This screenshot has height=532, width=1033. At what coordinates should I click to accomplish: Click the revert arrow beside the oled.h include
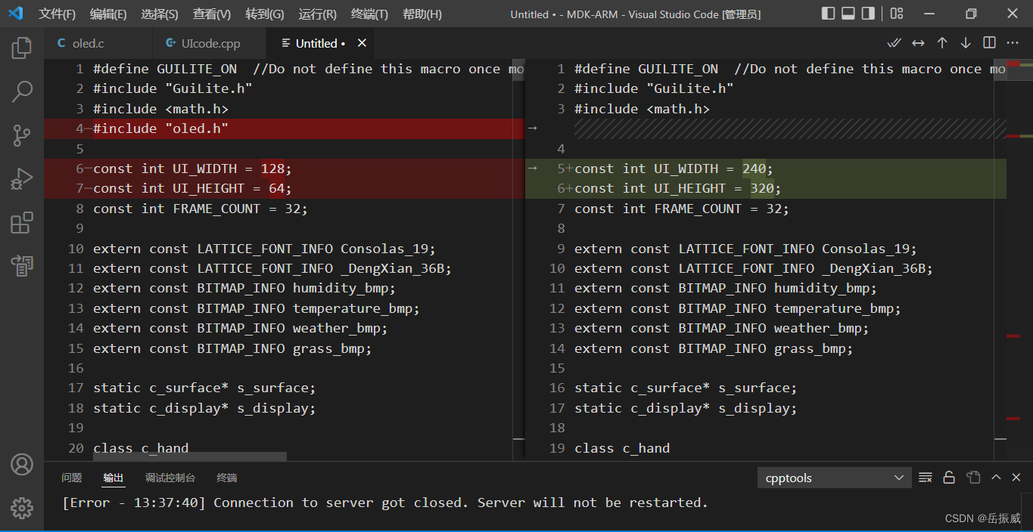pos(532,128)
